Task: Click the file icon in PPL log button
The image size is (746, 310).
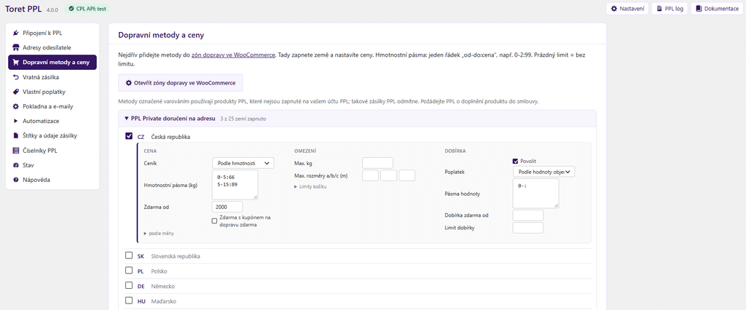Action: click(659, 9)
